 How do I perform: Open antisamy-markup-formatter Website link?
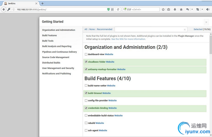coord(121,69)
